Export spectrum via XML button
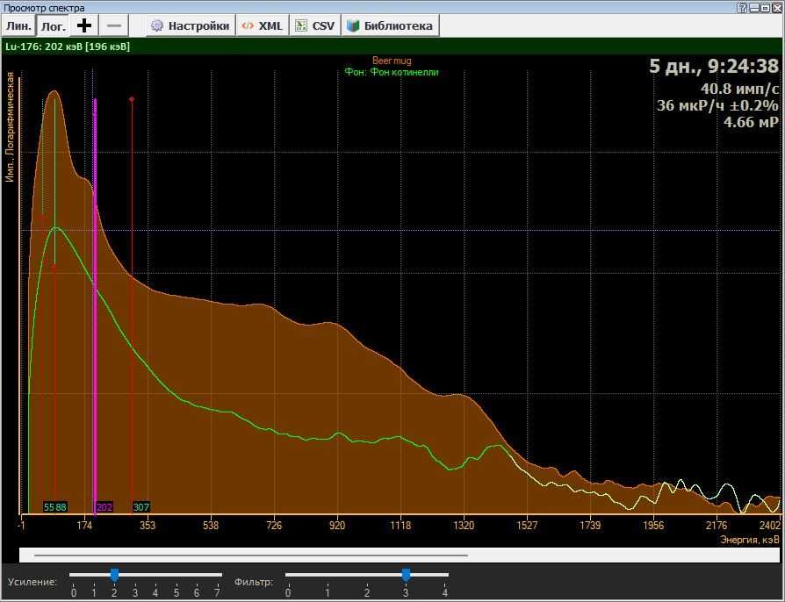 click(x=262, y=26)
